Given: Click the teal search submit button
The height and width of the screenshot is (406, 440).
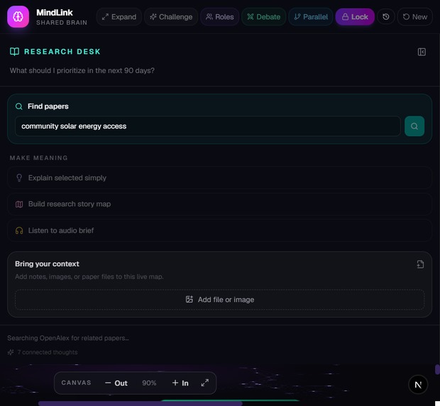Looking at the screenshot, I should pyautogui.click(x=414, y=126).
